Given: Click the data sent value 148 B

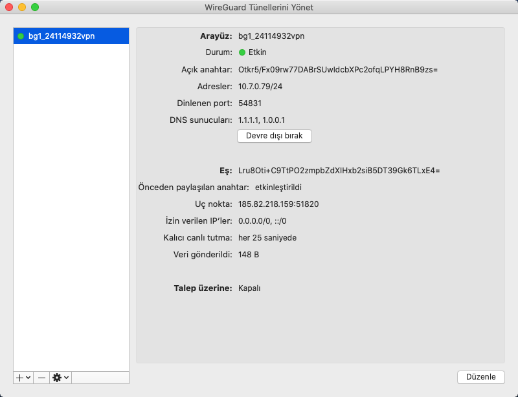Looking at the screenshot, I should pos(249,255).
